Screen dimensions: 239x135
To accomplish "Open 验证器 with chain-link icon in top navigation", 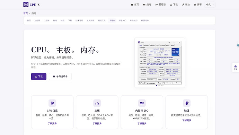I will coord(160,4).
